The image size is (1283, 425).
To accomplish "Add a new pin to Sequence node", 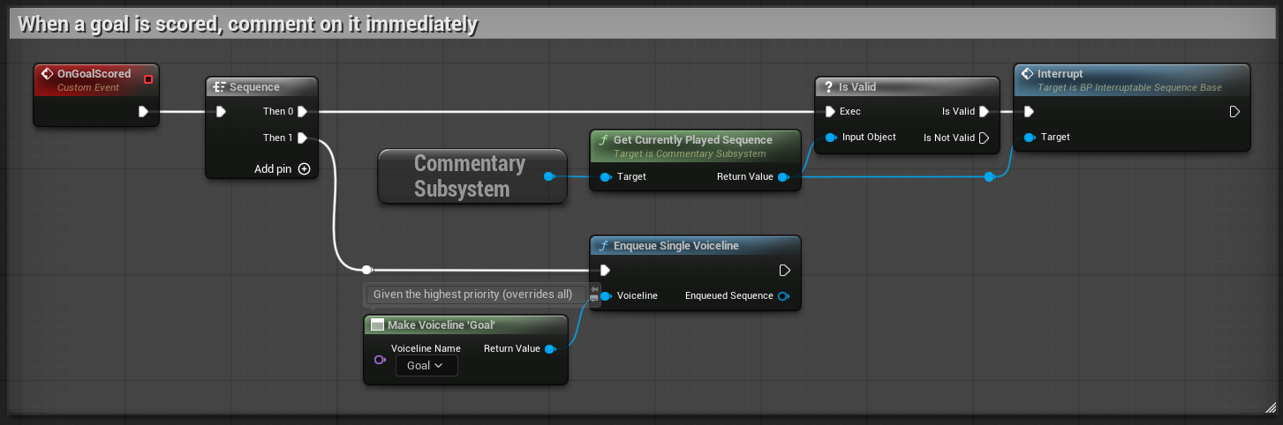I will coord(283,168).
